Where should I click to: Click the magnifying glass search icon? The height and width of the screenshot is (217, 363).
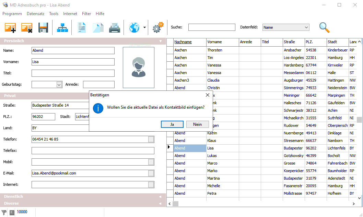(324, 27)
